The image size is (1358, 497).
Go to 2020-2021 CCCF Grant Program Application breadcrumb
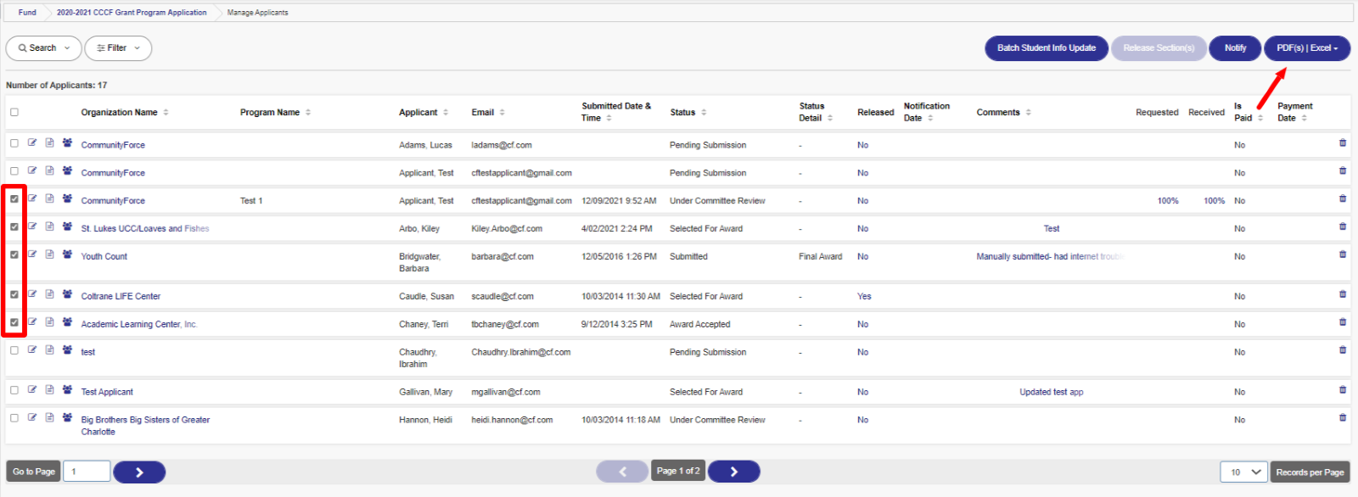pyautogui.click(x=132, y=13)
